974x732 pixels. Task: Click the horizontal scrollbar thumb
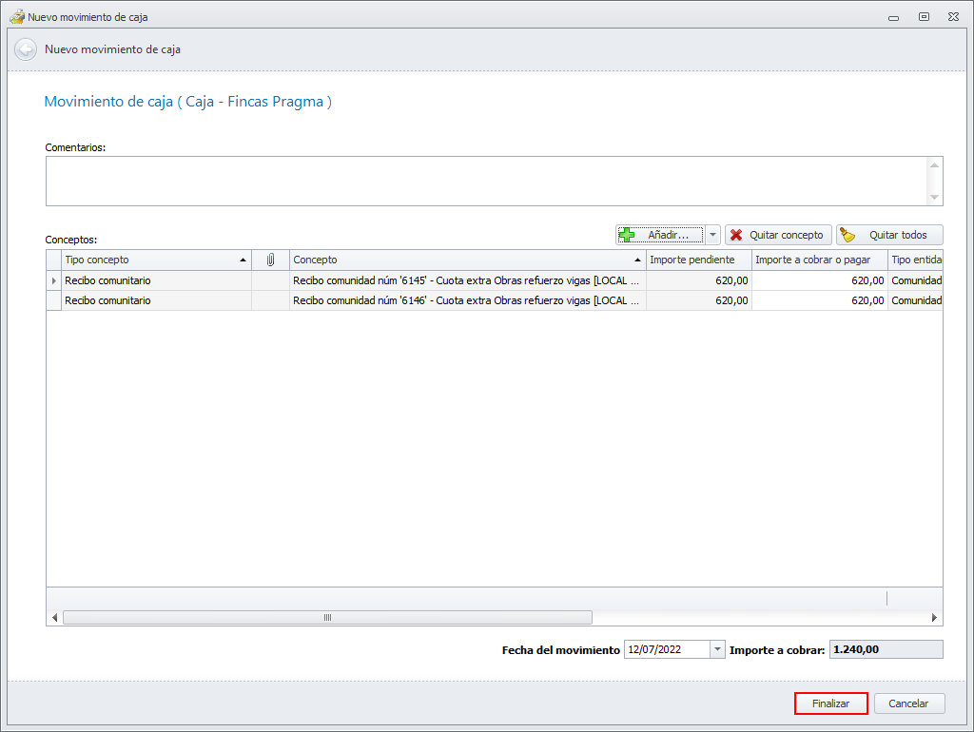pos(327,617)
